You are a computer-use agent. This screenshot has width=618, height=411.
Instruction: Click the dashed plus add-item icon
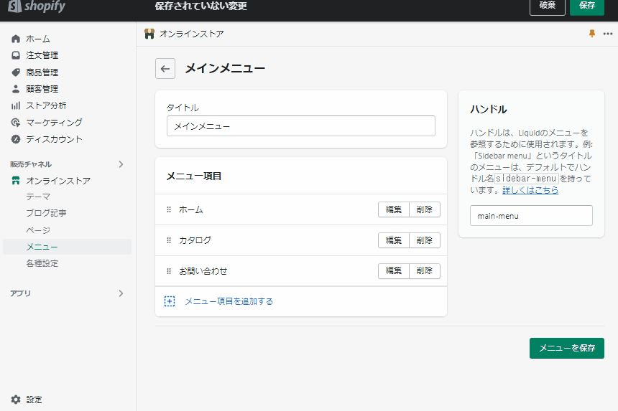[170, 301]
